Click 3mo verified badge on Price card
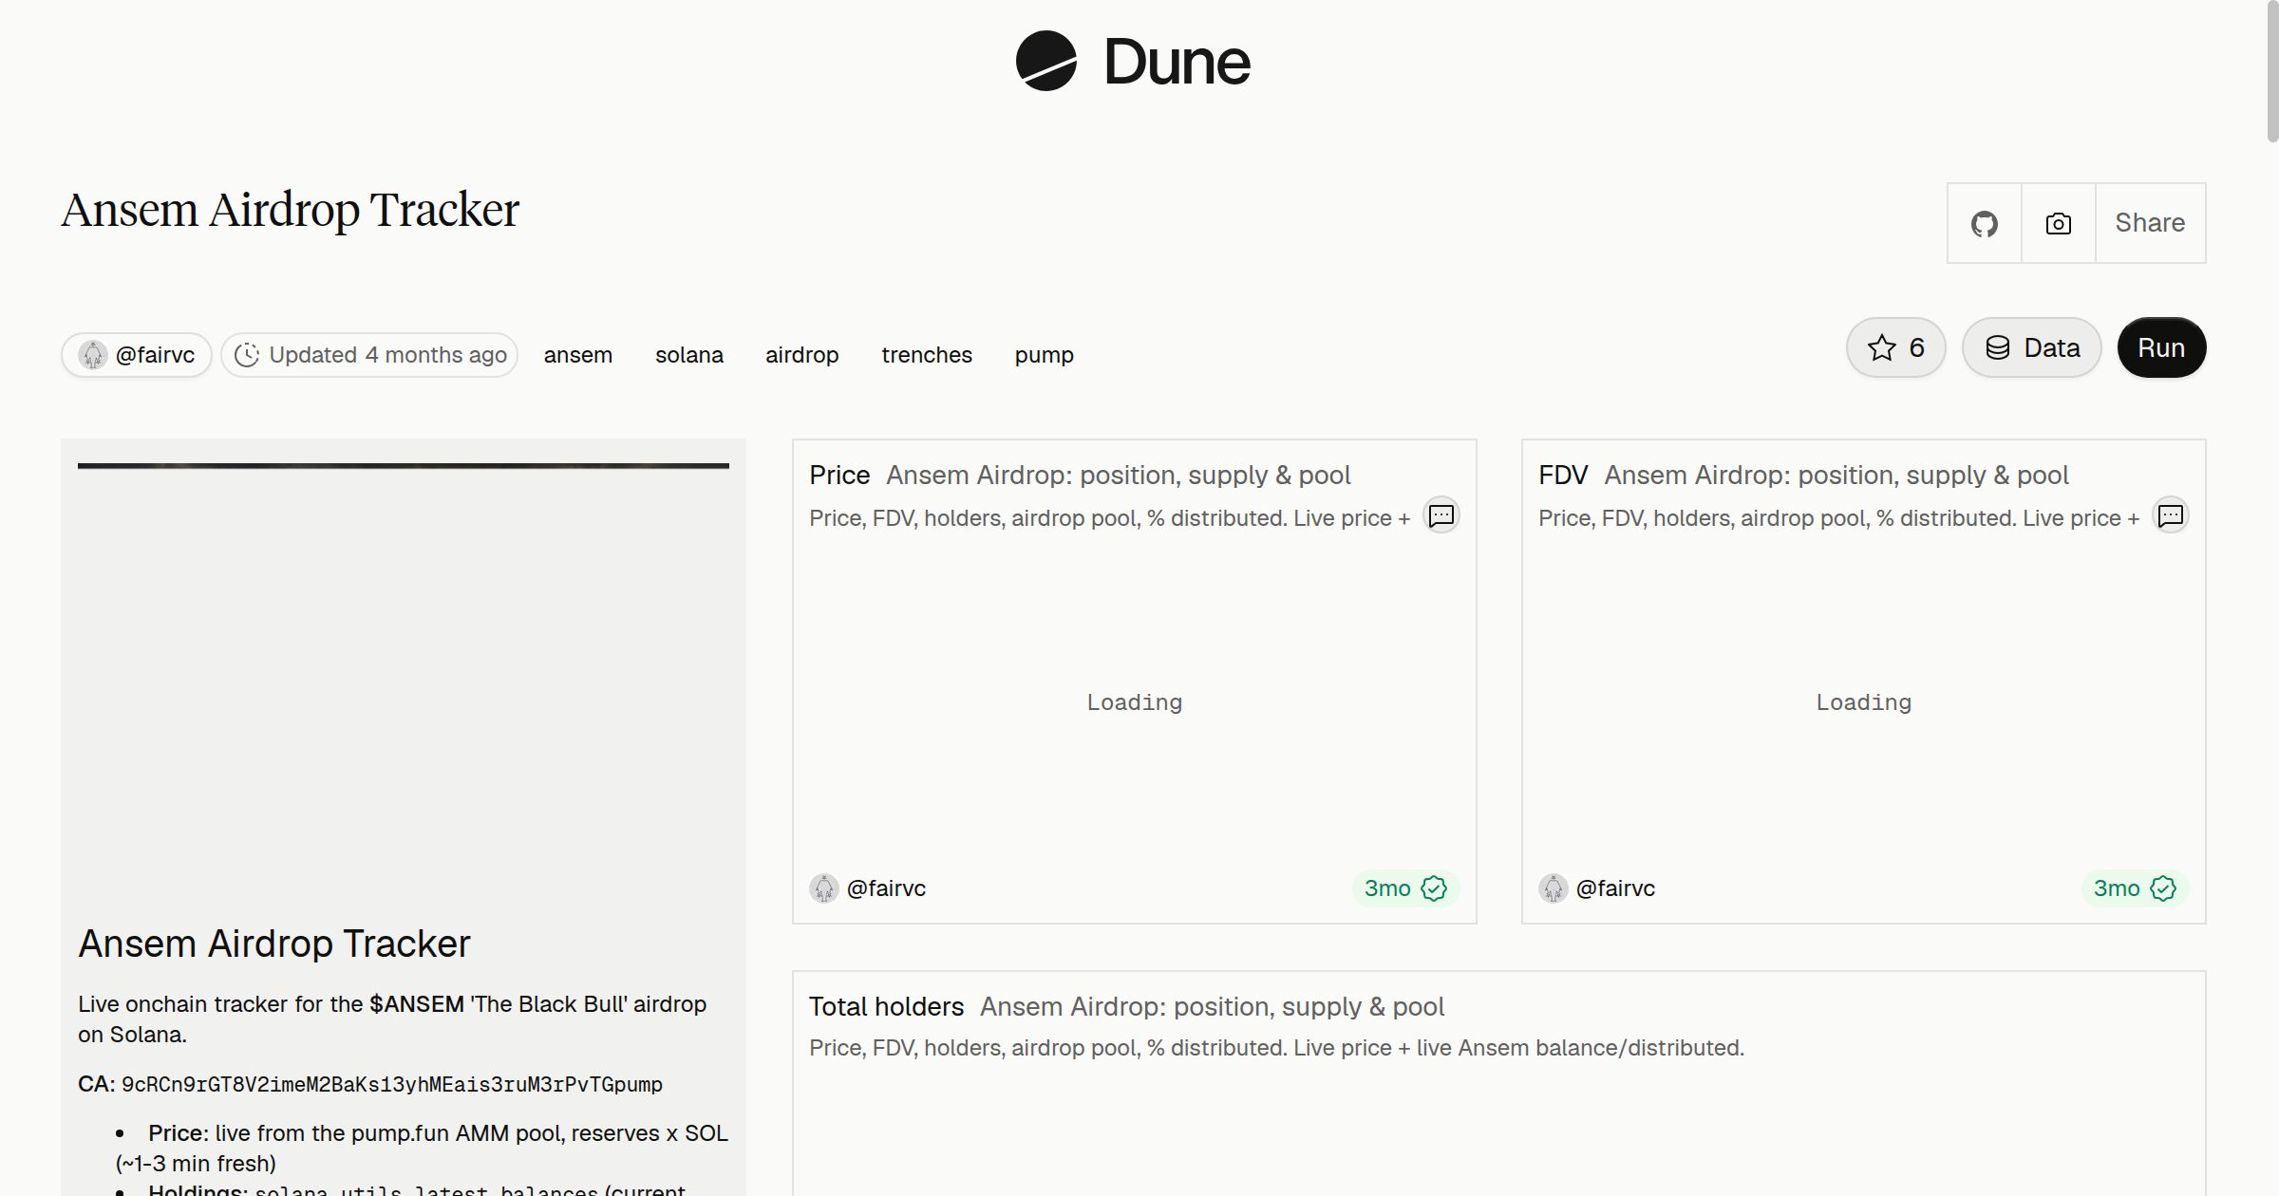 tap(1405, 888)
